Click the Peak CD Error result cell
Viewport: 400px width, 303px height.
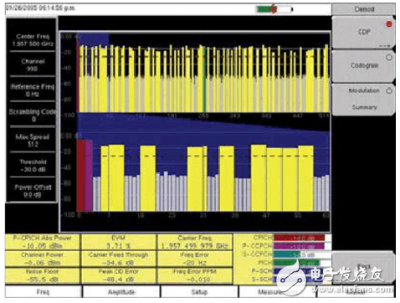click(119, 275)
